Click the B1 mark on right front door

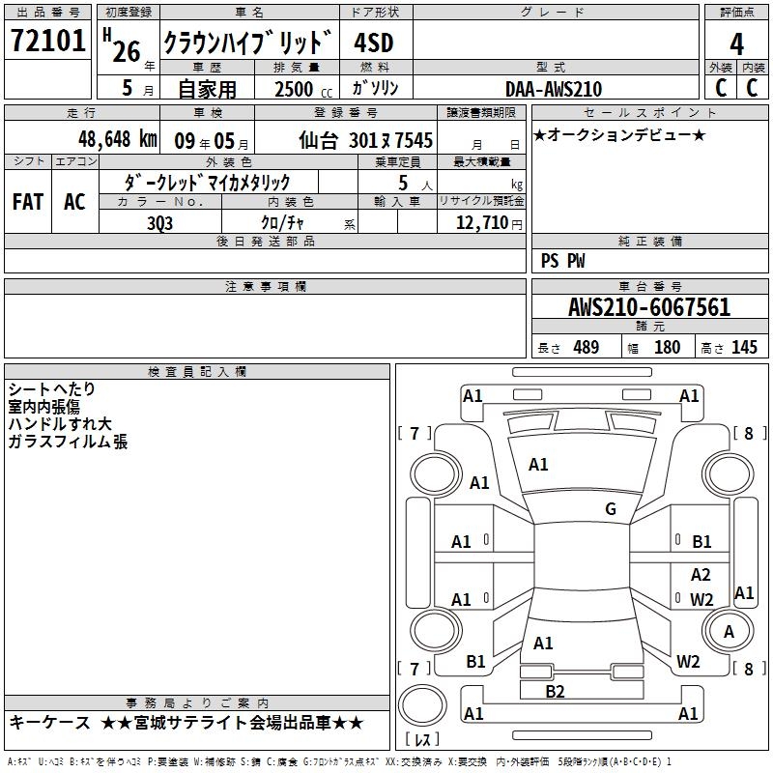pos(701,541)
